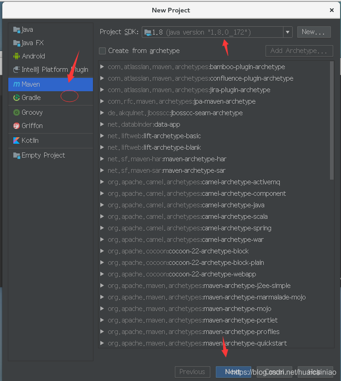Viewport: 341px width, 381px height.
Task: Select maven-archetype-marmalade-mojo row
Action: pyautogui.click(x=214, y=297)
